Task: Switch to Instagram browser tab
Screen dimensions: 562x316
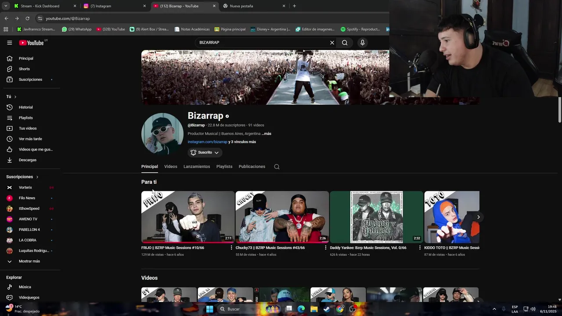Action: [x=115, y=6]
